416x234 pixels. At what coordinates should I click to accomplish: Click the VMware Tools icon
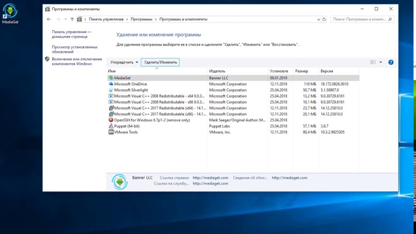tap(111, 132)
